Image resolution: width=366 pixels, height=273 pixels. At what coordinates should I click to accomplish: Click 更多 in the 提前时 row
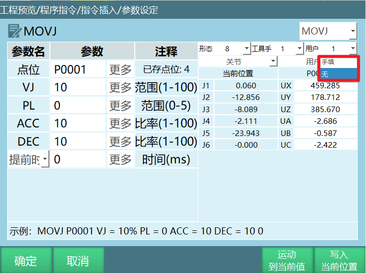[x=120, y=159]
